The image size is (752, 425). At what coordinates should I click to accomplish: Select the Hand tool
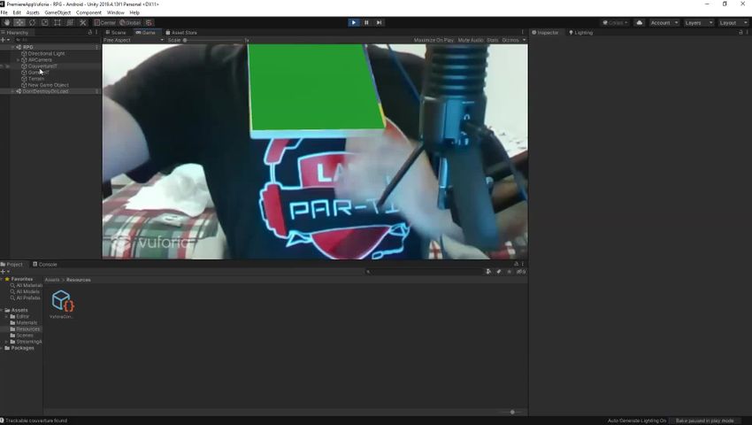coord(7,22)
